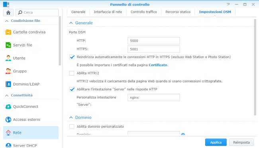Open the Cartella condivisa folder icon
The height and width of the screenshot is (148, 259).
(8, 32)
